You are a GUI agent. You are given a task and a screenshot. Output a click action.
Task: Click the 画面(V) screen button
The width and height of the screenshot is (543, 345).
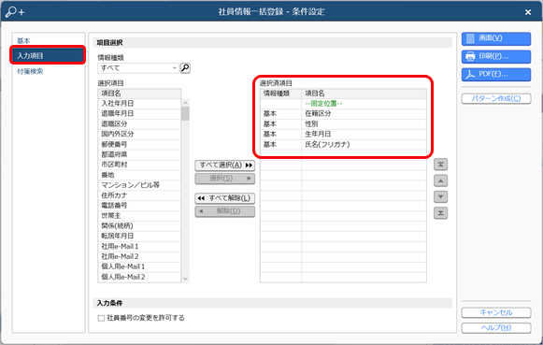tap(496, 38)
